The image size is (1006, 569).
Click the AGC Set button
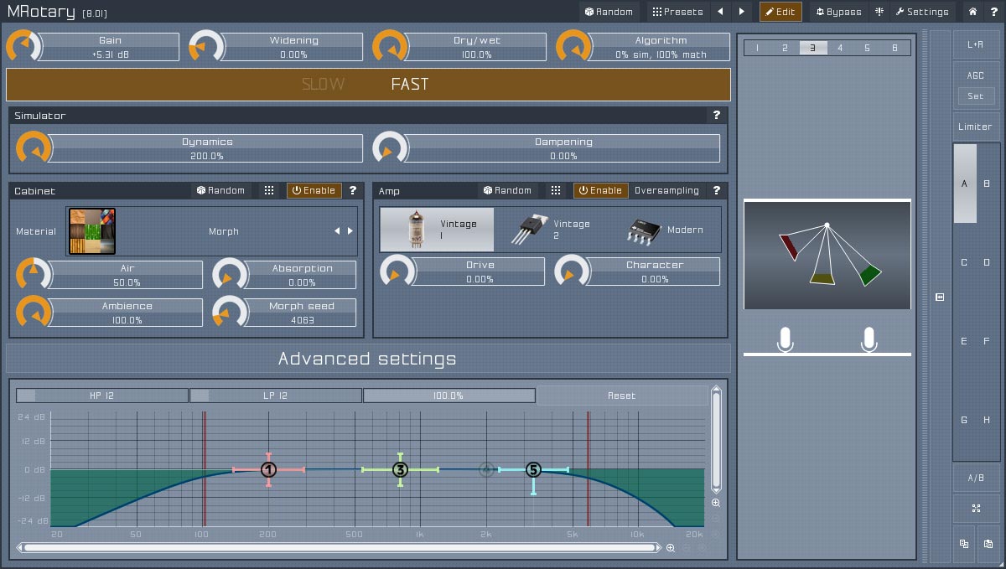pos(976,96)
